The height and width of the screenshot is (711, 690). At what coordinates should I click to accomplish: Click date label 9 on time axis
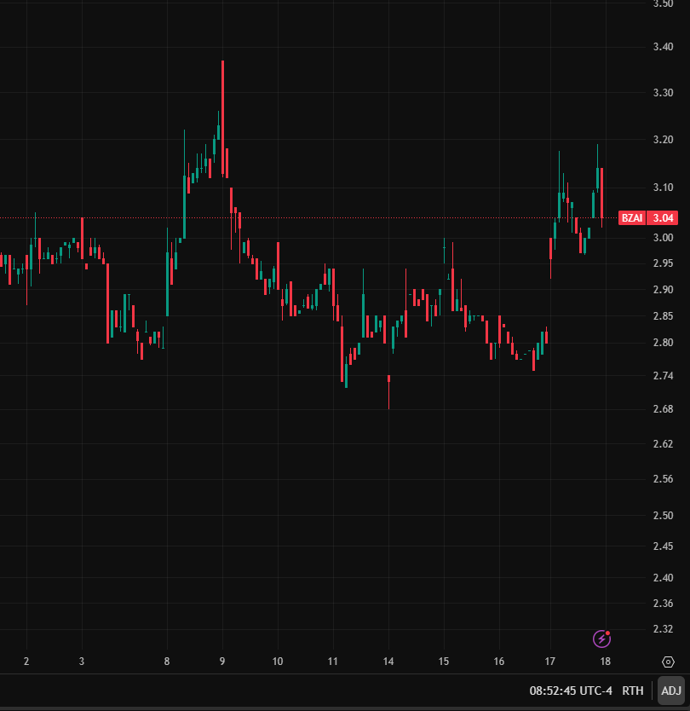coord(222,662)
